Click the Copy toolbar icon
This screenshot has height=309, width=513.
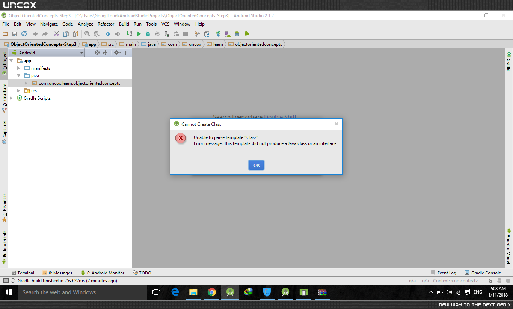pyautogui.click(x=66, y=34)
